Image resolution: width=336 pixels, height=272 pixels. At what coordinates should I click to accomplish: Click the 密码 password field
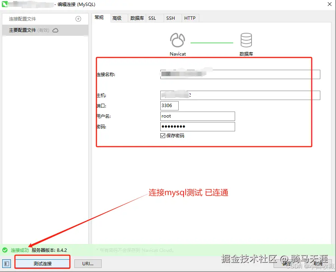click(198, 126)
